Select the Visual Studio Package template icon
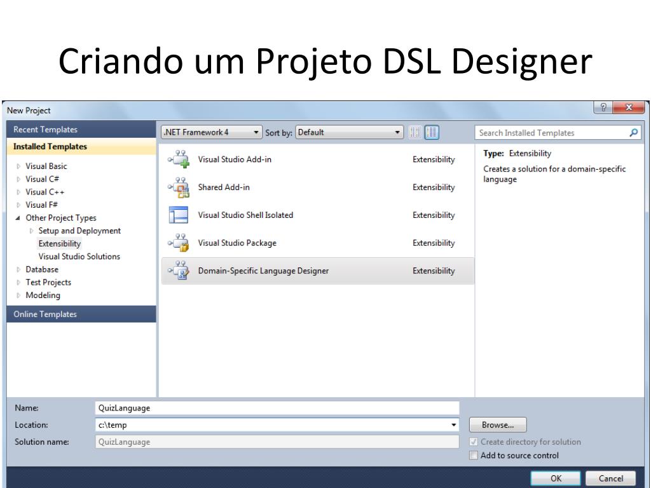This screenshot has height=488, width=651. pos(179,243)
